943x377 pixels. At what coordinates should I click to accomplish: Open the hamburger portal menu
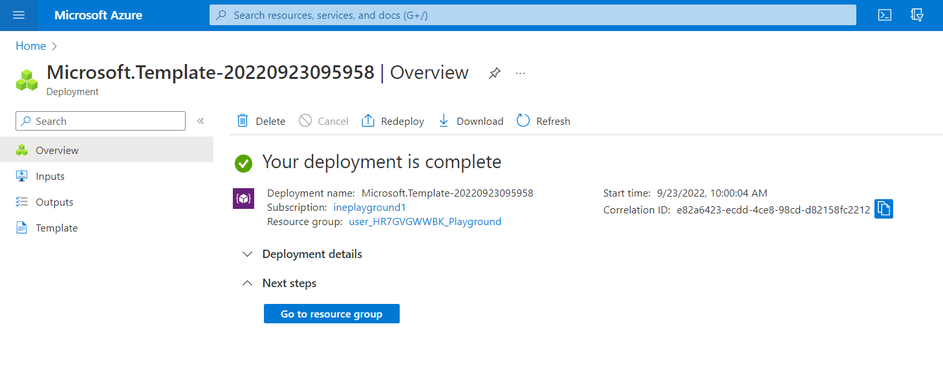(19, 16)
